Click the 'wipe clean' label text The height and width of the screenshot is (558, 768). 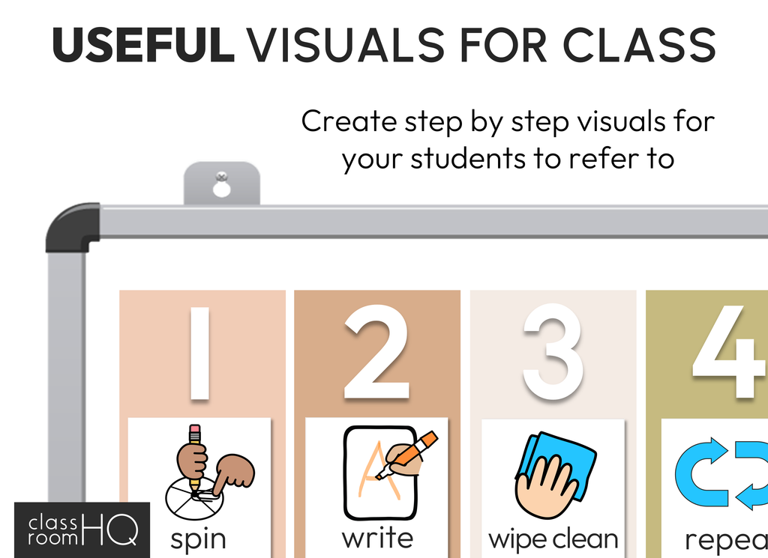point(553,539)
